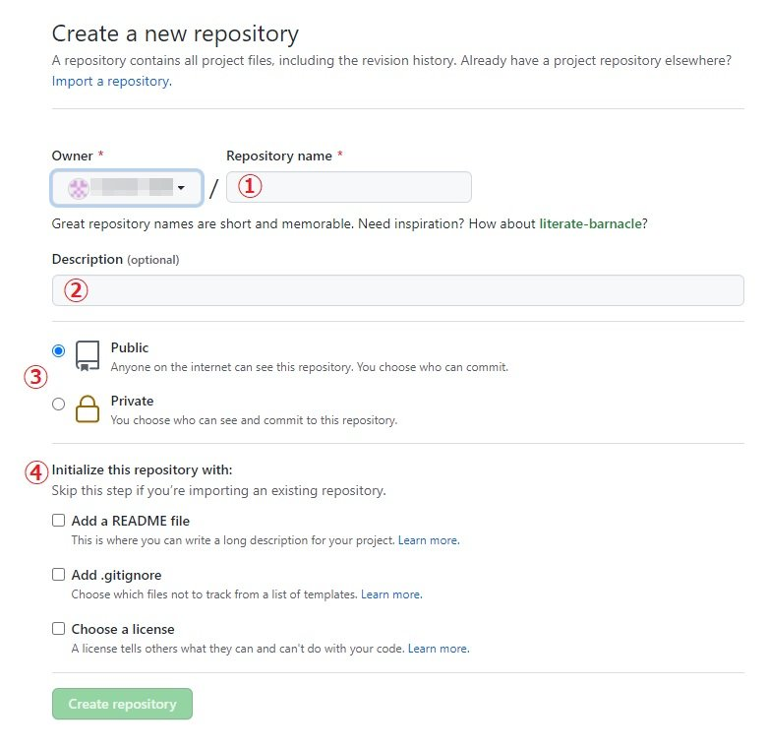Image resolution: width=768 pixels, height=749 pixels.
Task: Click the Add a README file label
Action: pos(131,521)
